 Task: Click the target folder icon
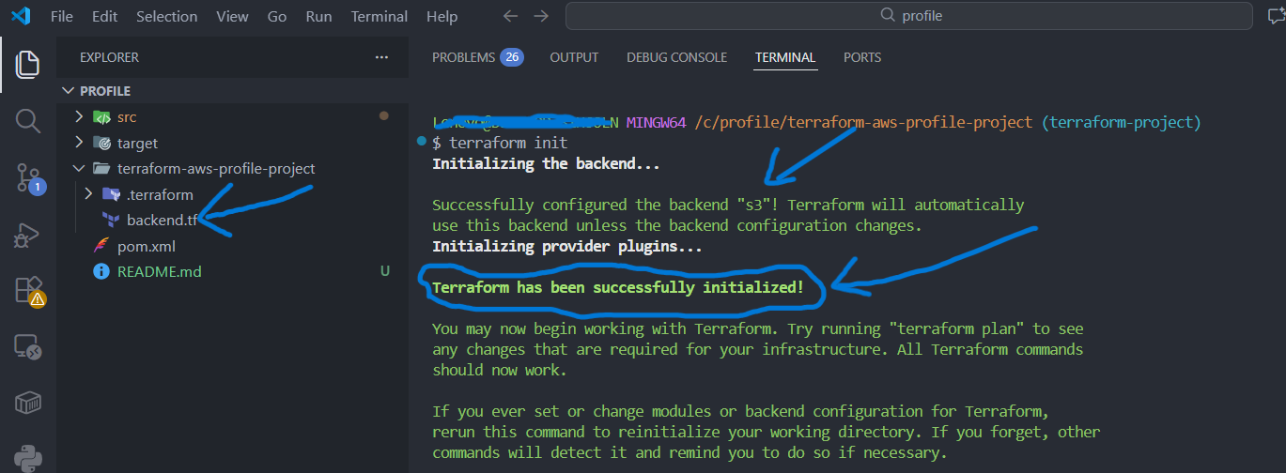pyautogui.click(x=101, y=144)
